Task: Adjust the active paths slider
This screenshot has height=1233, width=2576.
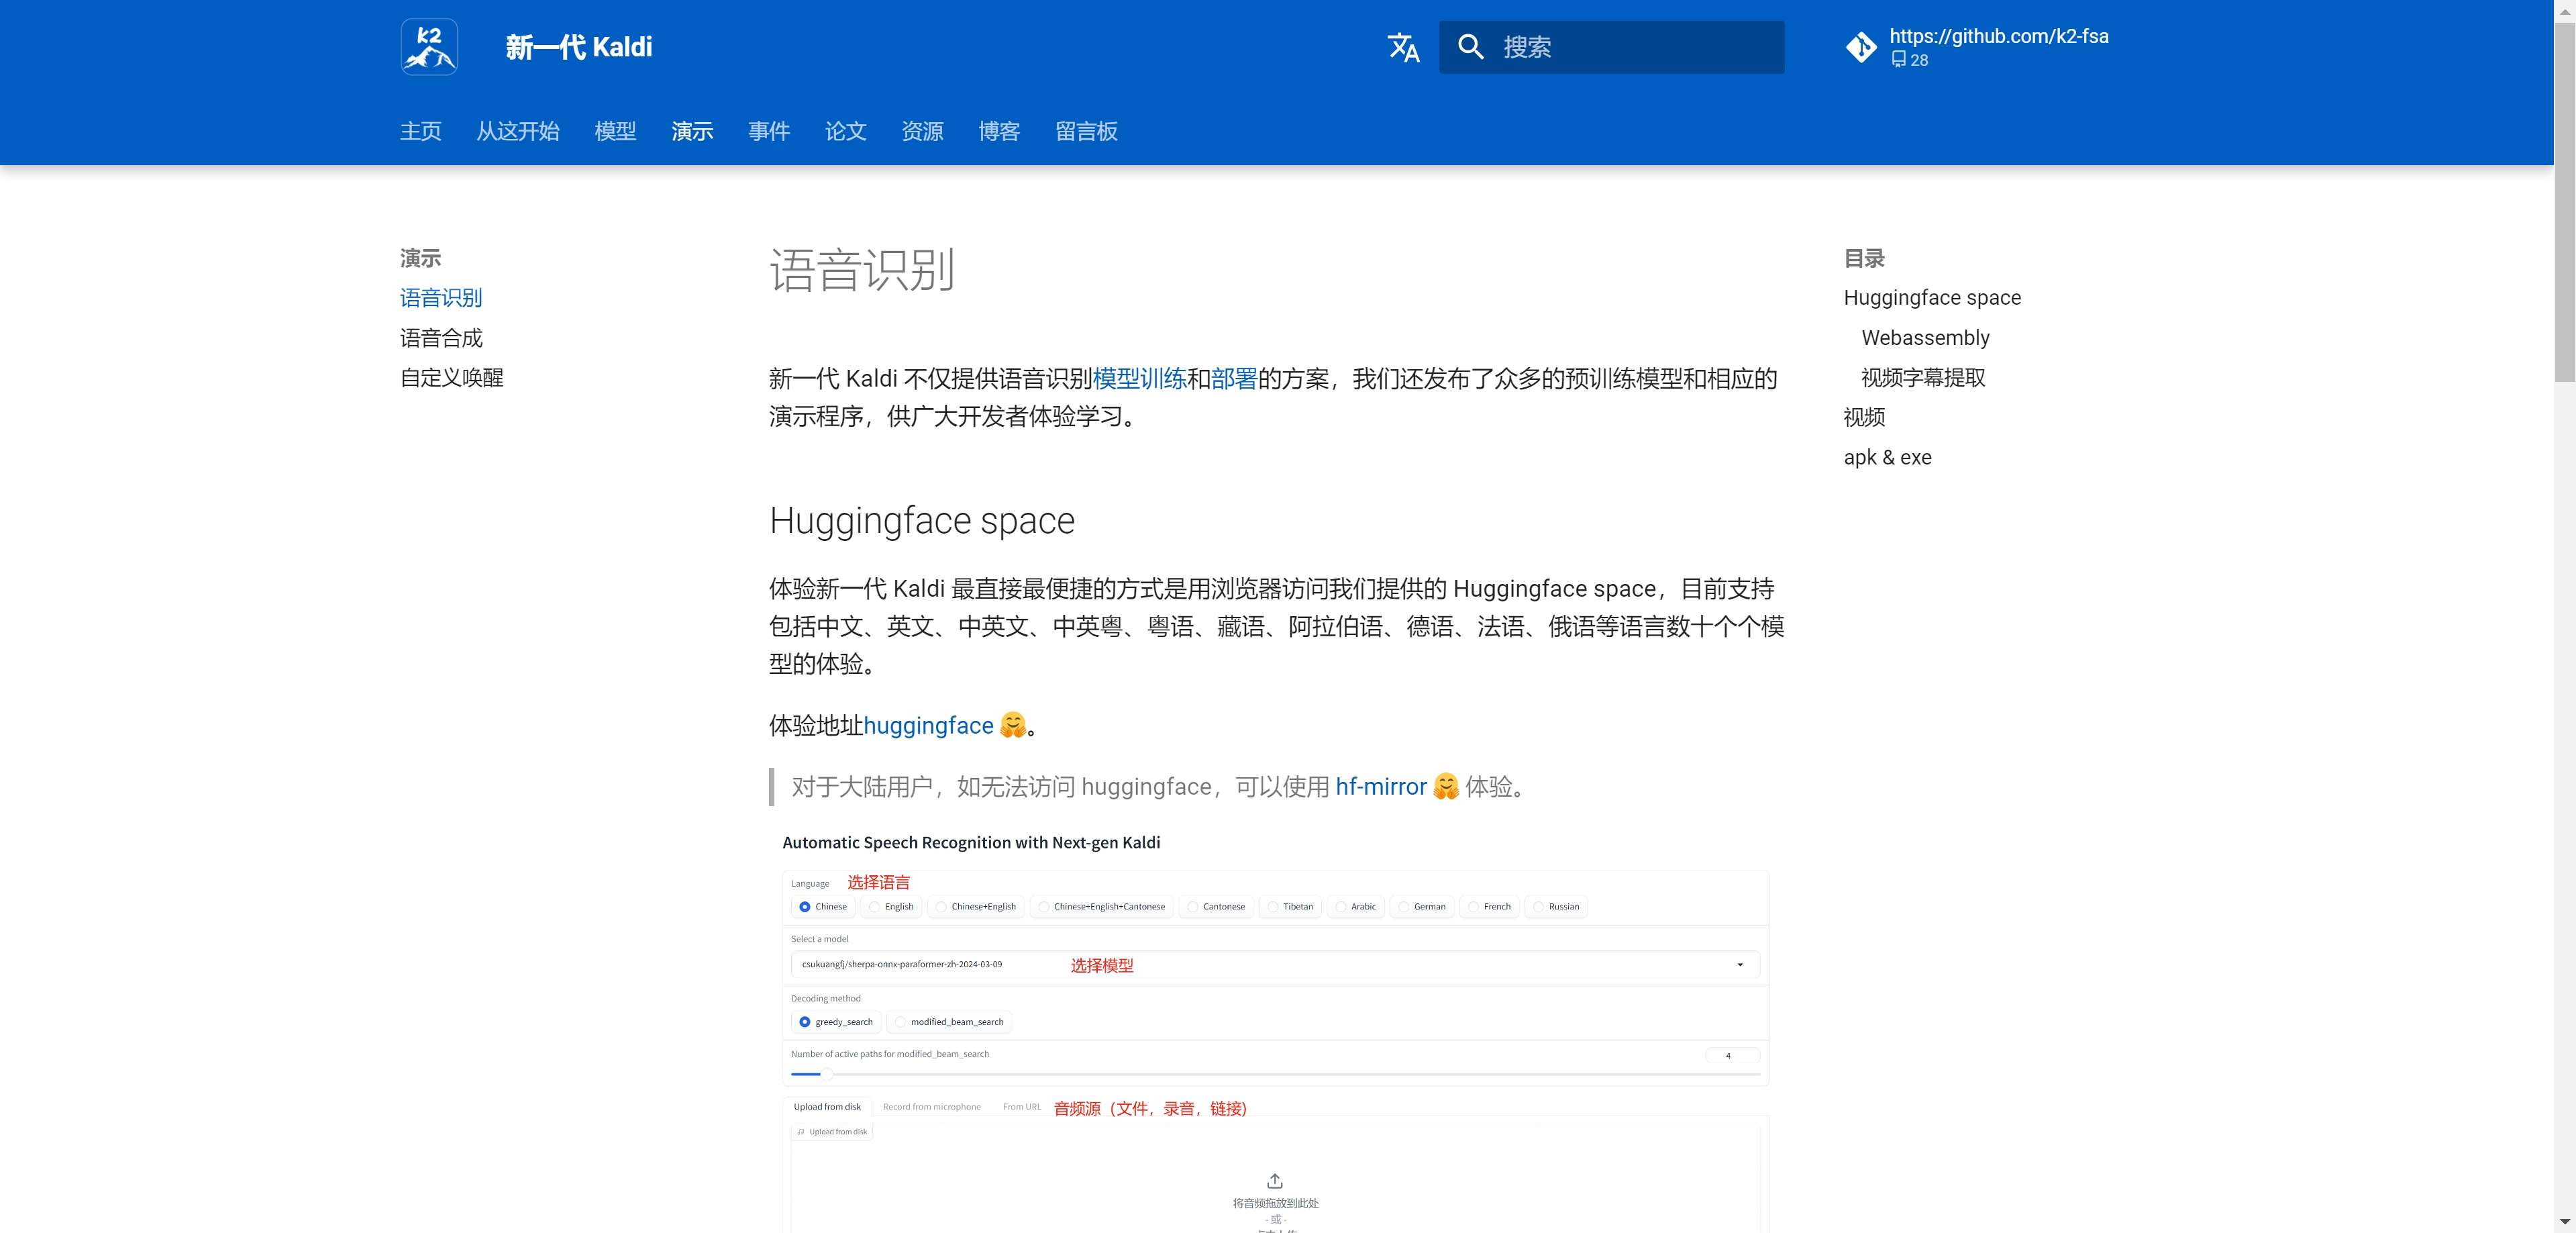Action: coord(827,1074)
